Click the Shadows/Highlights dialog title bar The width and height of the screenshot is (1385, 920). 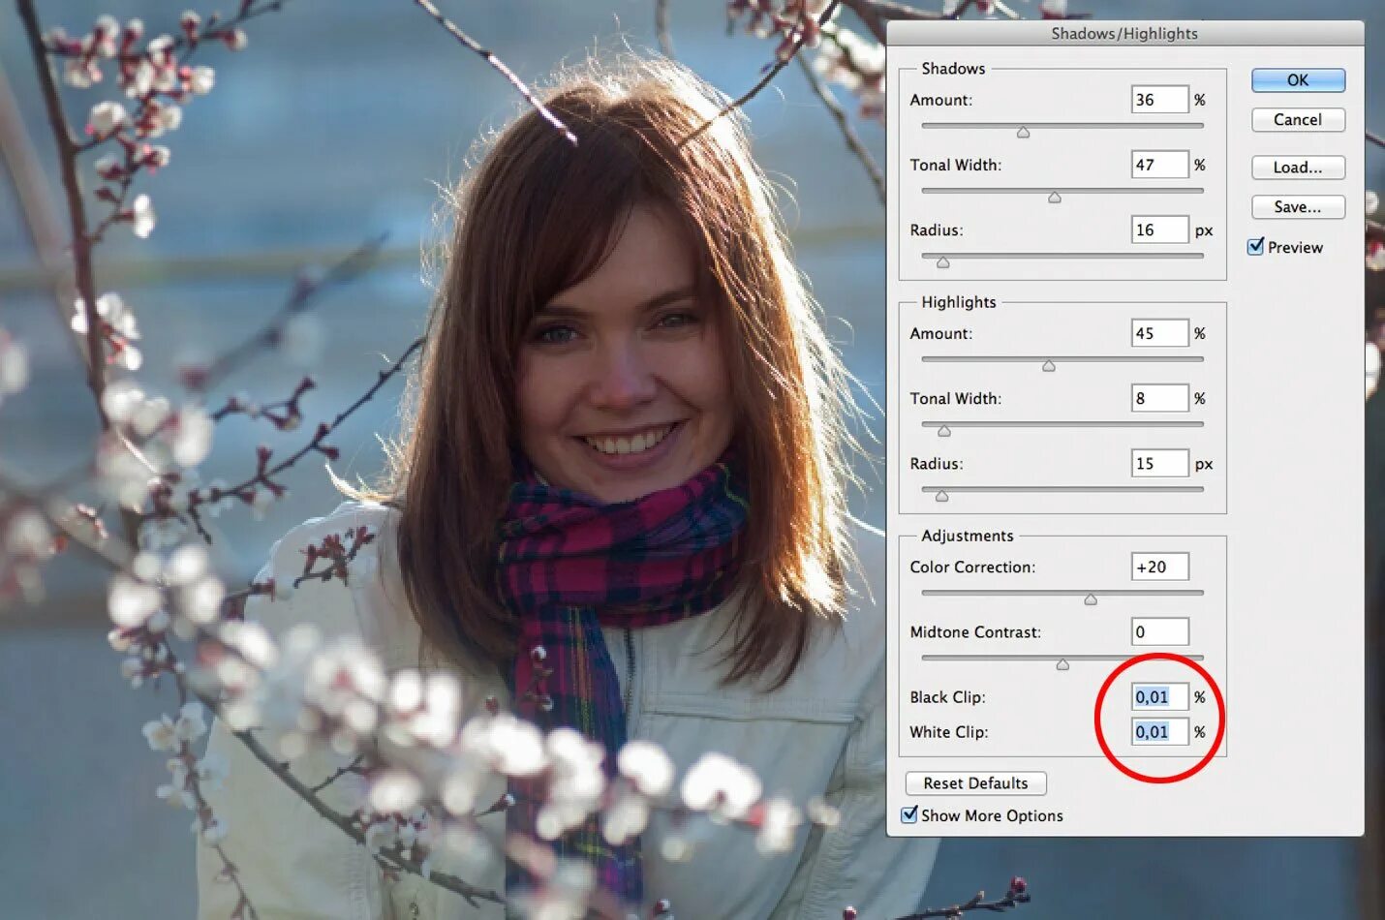[1124, 33]
